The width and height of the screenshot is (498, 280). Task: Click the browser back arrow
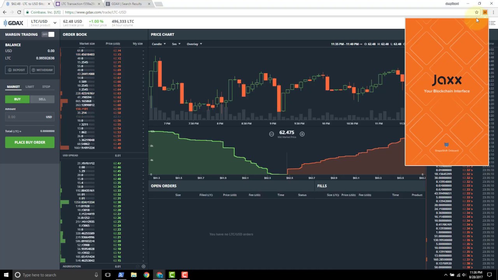click(5, 12)
